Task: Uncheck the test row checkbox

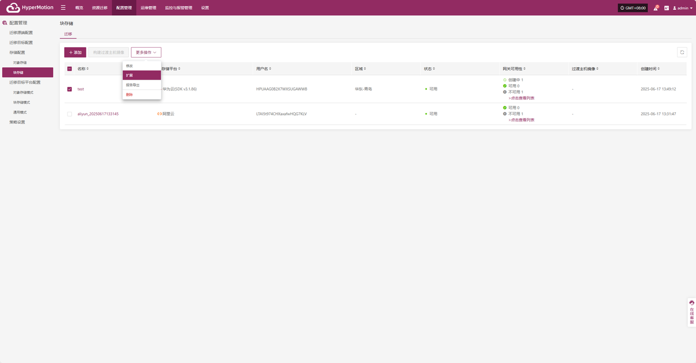Action: click(x=69, y=89)
